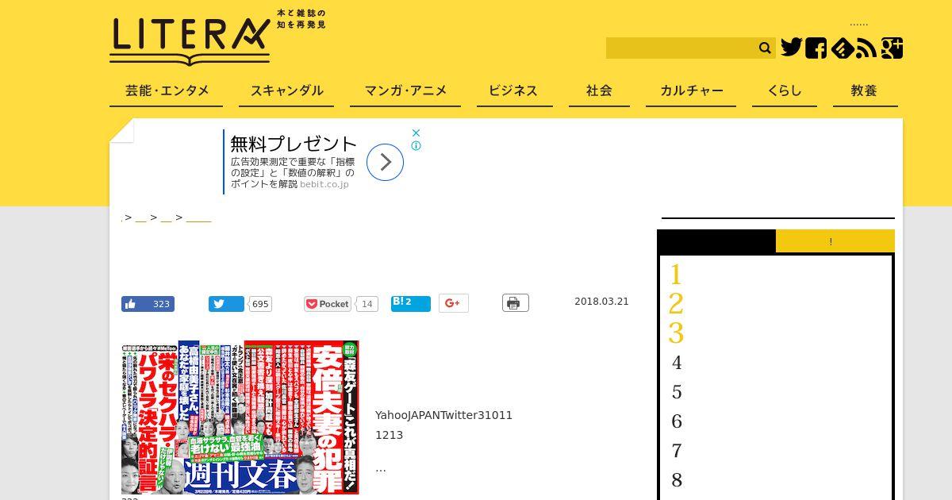
Task: Open the Feedly icon in header
Action: [842, 48]
